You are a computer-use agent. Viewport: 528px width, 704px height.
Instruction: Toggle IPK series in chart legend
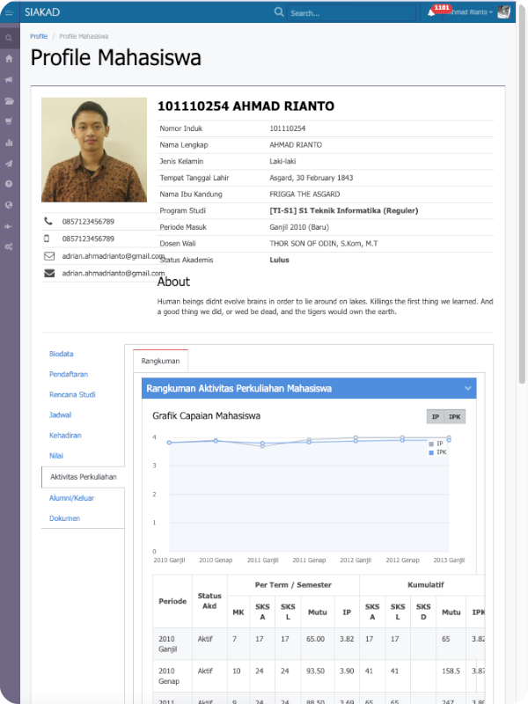[437, 452]
